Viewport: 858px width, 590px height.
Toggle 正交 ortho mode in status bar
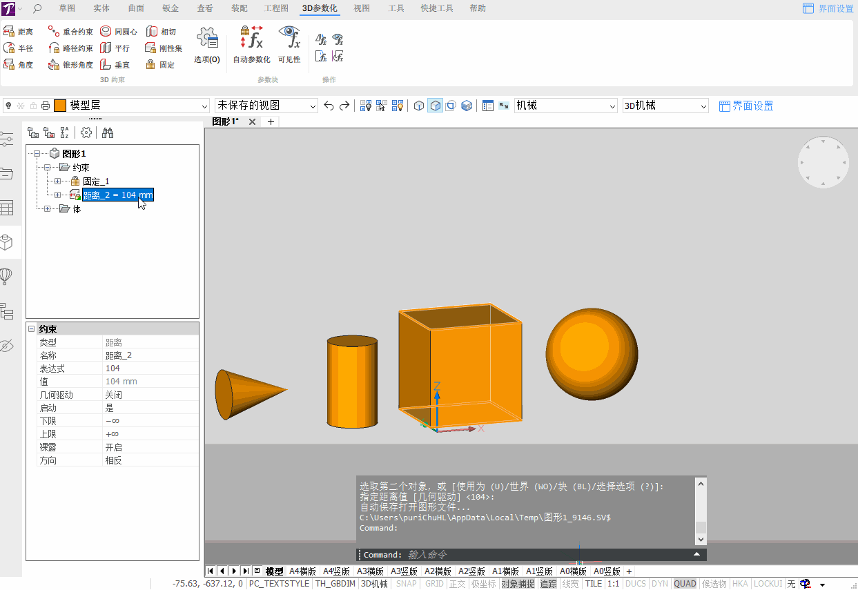(457, 584)
